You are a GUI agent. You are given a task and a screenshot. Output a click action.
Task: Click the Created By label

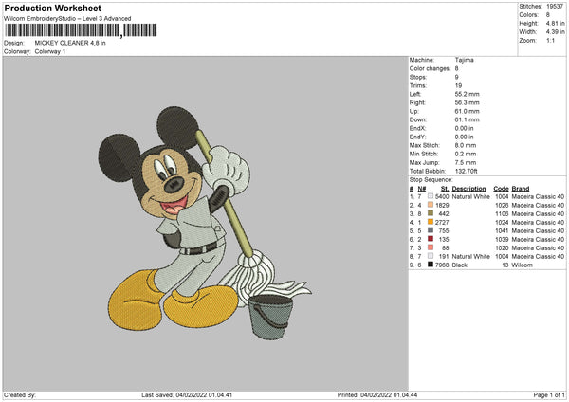click(x=20, y=394)
